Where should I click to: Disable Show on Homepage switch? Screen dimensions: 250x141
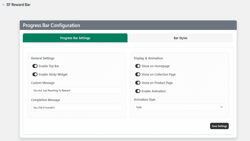[138, 66]
